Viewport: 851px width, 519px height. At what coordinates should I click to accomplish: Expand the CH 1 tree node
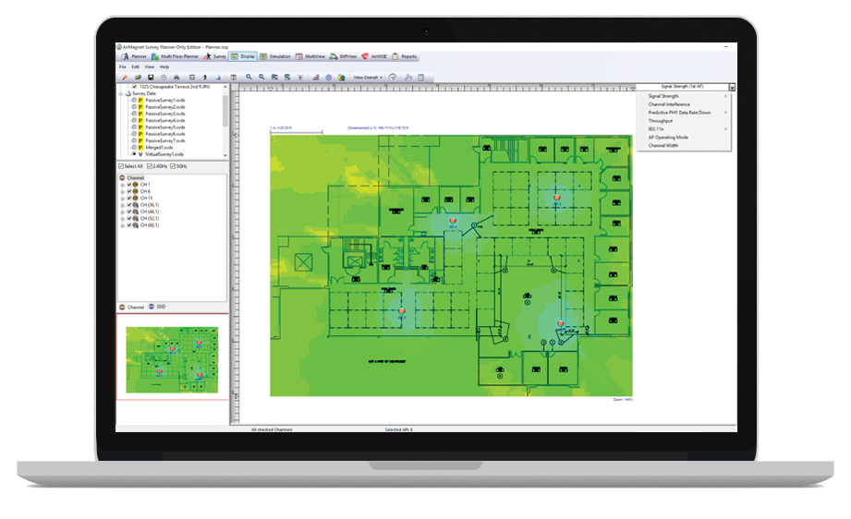pyautogui.click(x=122, y=185)
